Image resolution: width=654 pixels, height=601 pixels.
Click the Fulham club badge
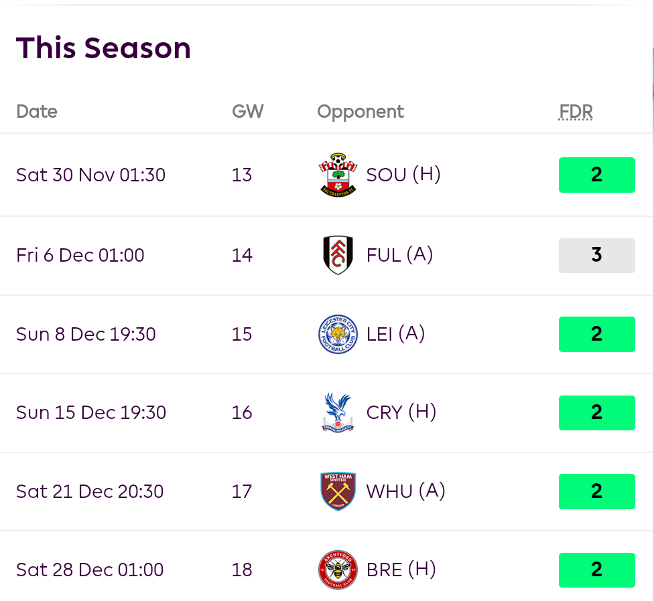click(x=338, y=255)
